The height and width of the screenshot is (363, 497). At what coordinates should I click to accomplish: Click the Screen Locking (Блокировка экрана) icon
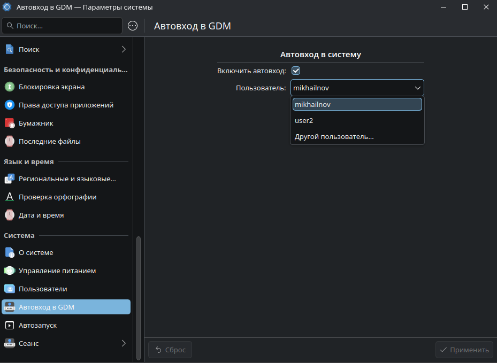(10, 87)
